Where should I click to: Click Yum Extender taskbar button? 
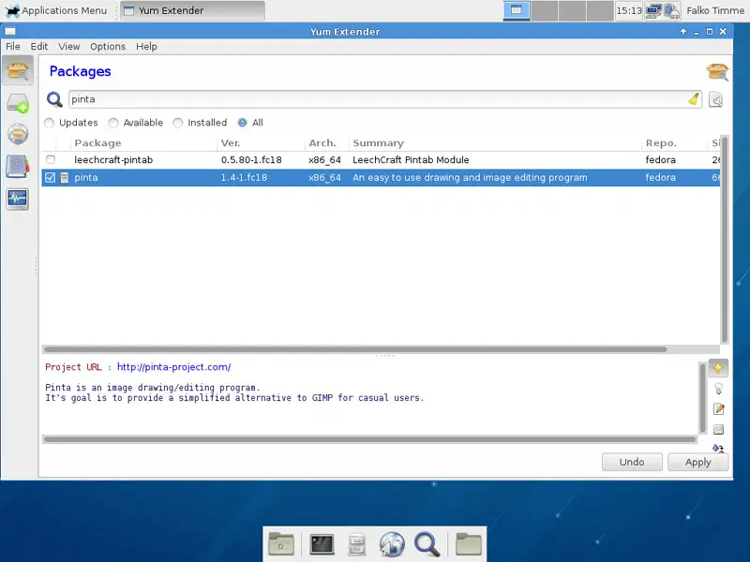(192, 10)
